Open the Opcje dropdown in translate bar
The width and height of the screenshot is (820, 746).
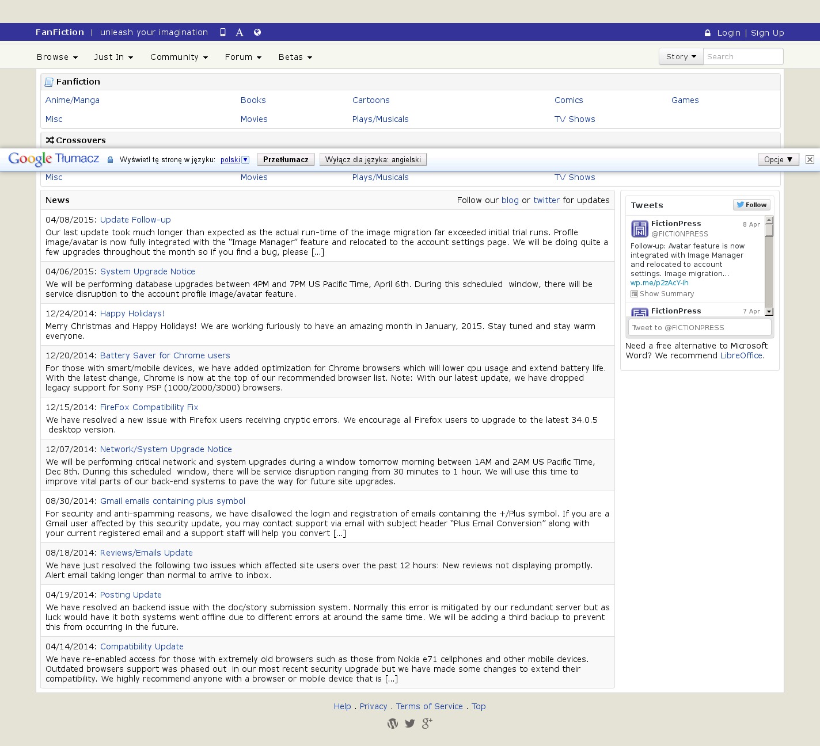pos(779,160)
